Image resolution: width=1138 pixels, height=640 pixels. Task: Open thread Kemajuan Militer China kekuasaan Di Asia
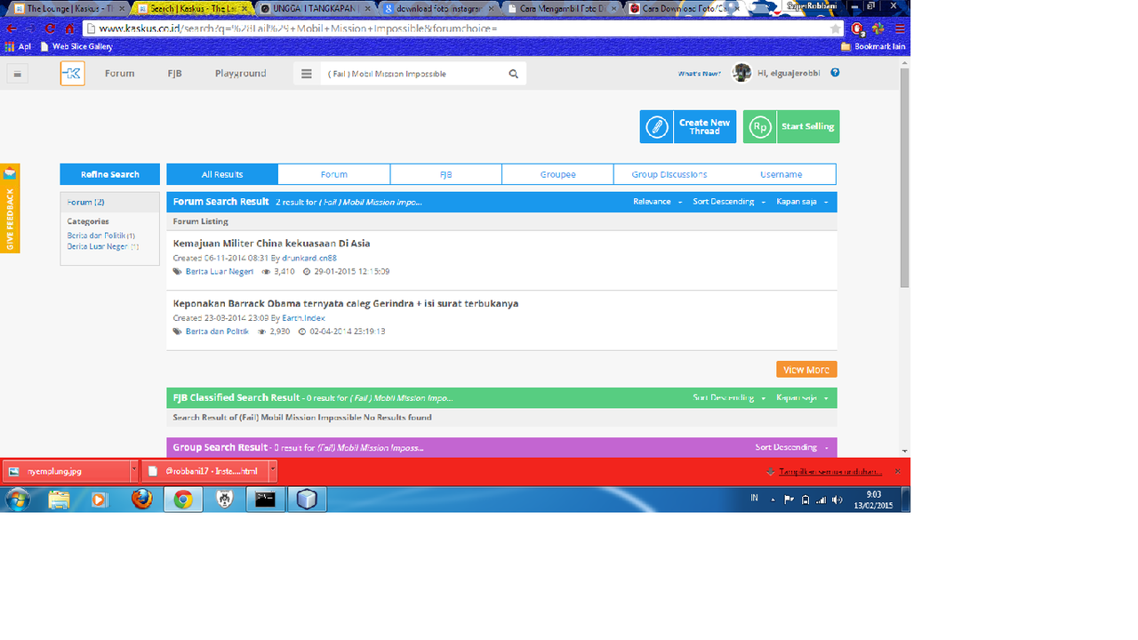271,243
